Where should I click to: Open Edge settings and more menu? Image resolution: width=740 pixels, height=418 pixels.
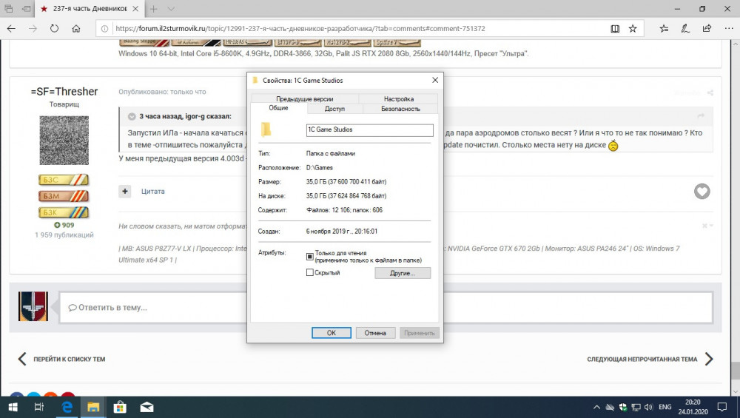[x=729, y=29]
